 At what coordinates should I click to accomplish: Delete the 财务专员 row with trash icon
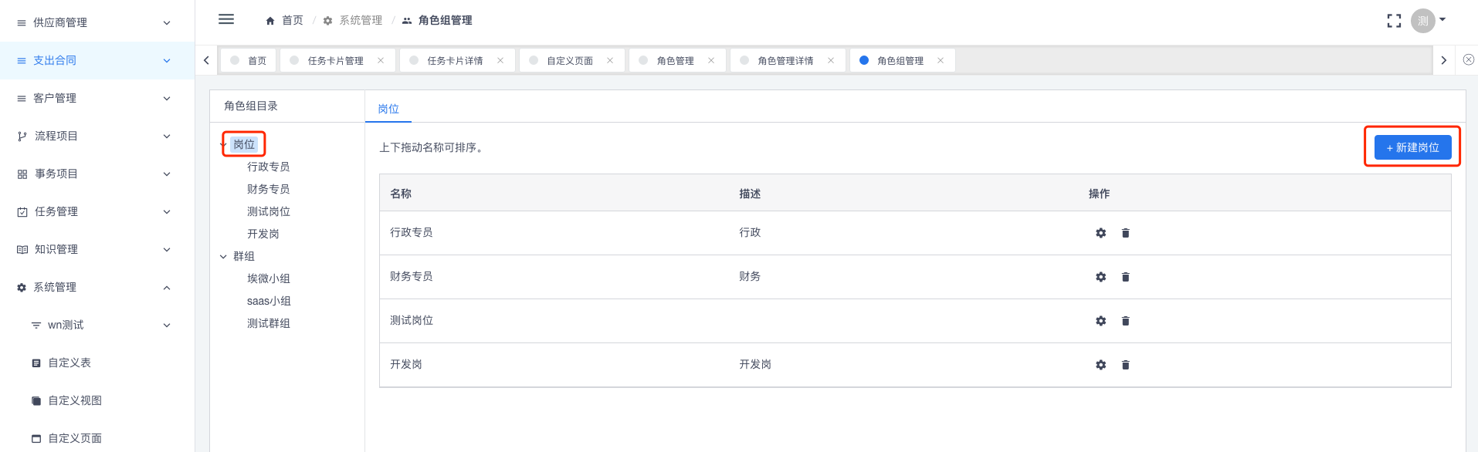click(1126, 277)
